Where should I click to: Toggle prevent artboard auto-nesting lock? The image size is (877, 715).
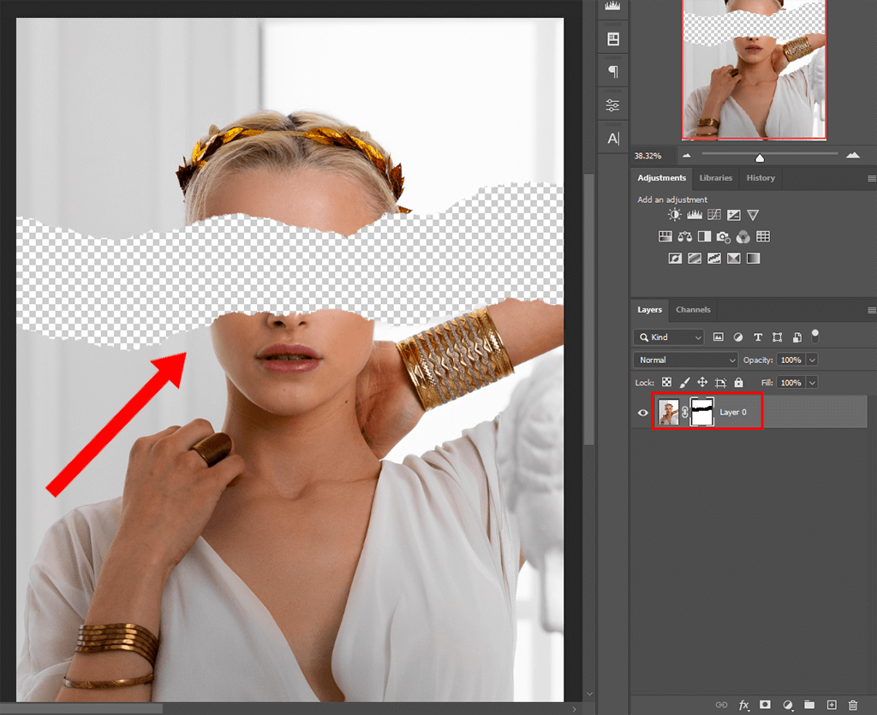click(721, 383)
